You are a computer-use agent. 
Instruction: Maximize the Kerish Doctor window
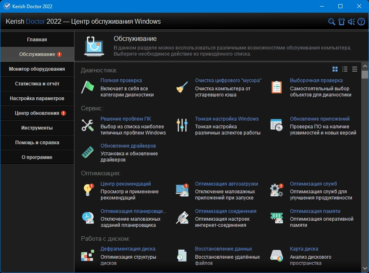coord(340,6)
